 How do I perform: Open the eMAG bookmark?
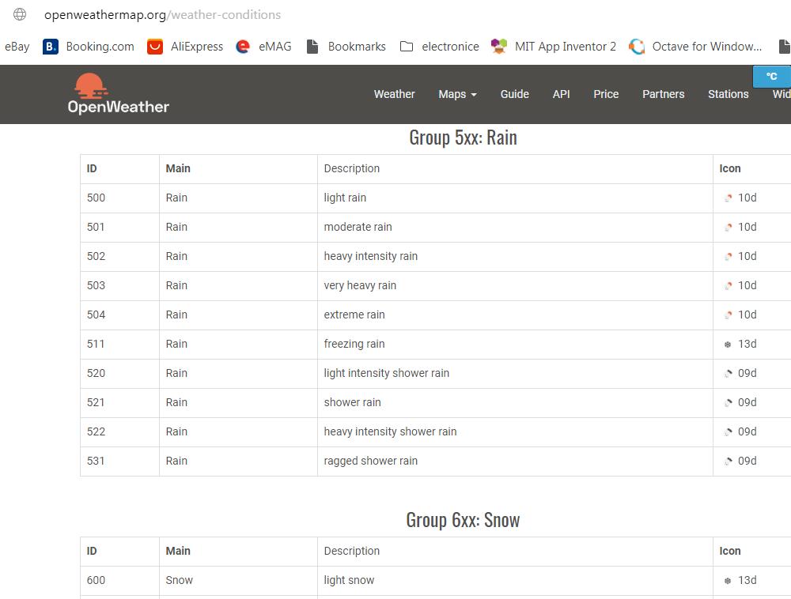pos(264,47)
